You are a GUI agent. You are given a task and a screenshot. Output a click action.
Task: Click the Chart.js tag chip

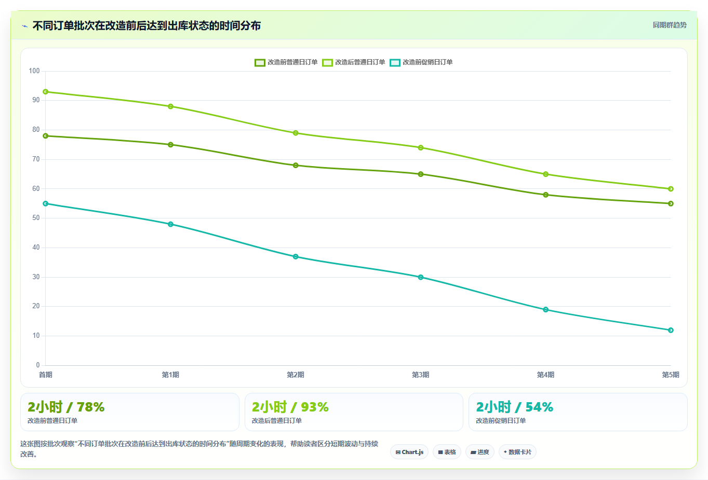pos(409,452)
